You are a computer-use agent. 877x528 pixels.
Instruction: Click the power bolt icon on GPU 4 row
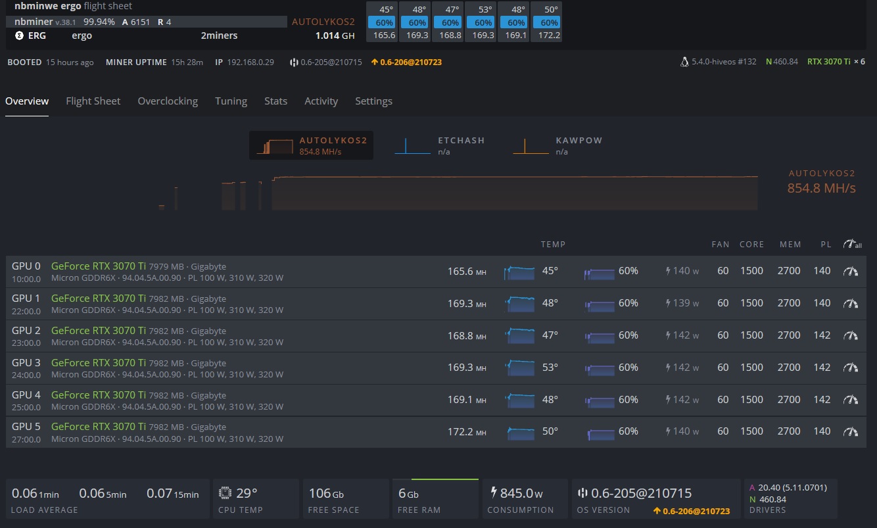[x=669, y=400]
